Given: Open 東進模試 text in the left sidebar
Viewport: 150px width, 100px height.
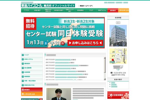Looking at the screenshot, I should [27, 76].
